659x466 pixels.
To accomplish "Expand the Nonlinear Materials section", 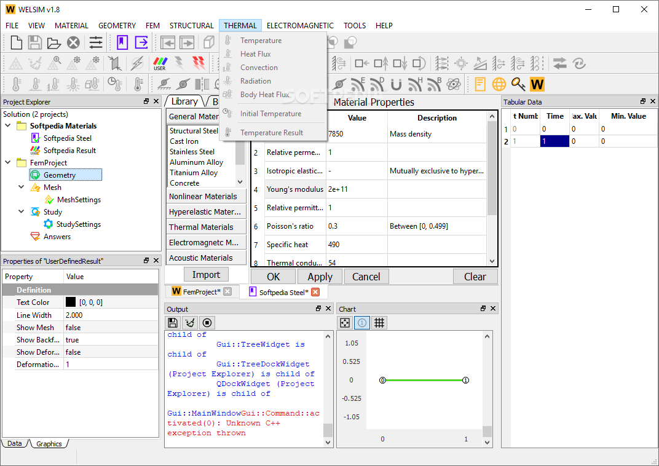I will [x=206, y=196].
